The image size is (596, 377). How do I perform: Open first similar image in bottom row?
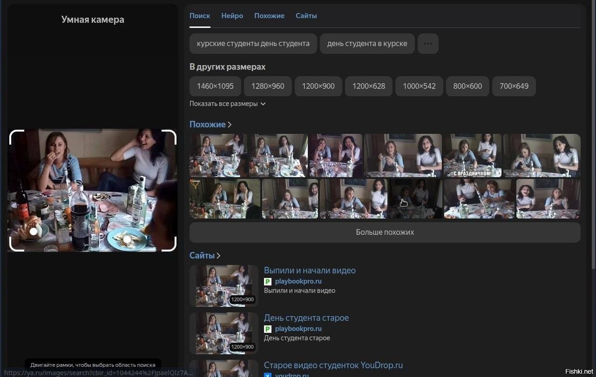click(x=225, y=198)
